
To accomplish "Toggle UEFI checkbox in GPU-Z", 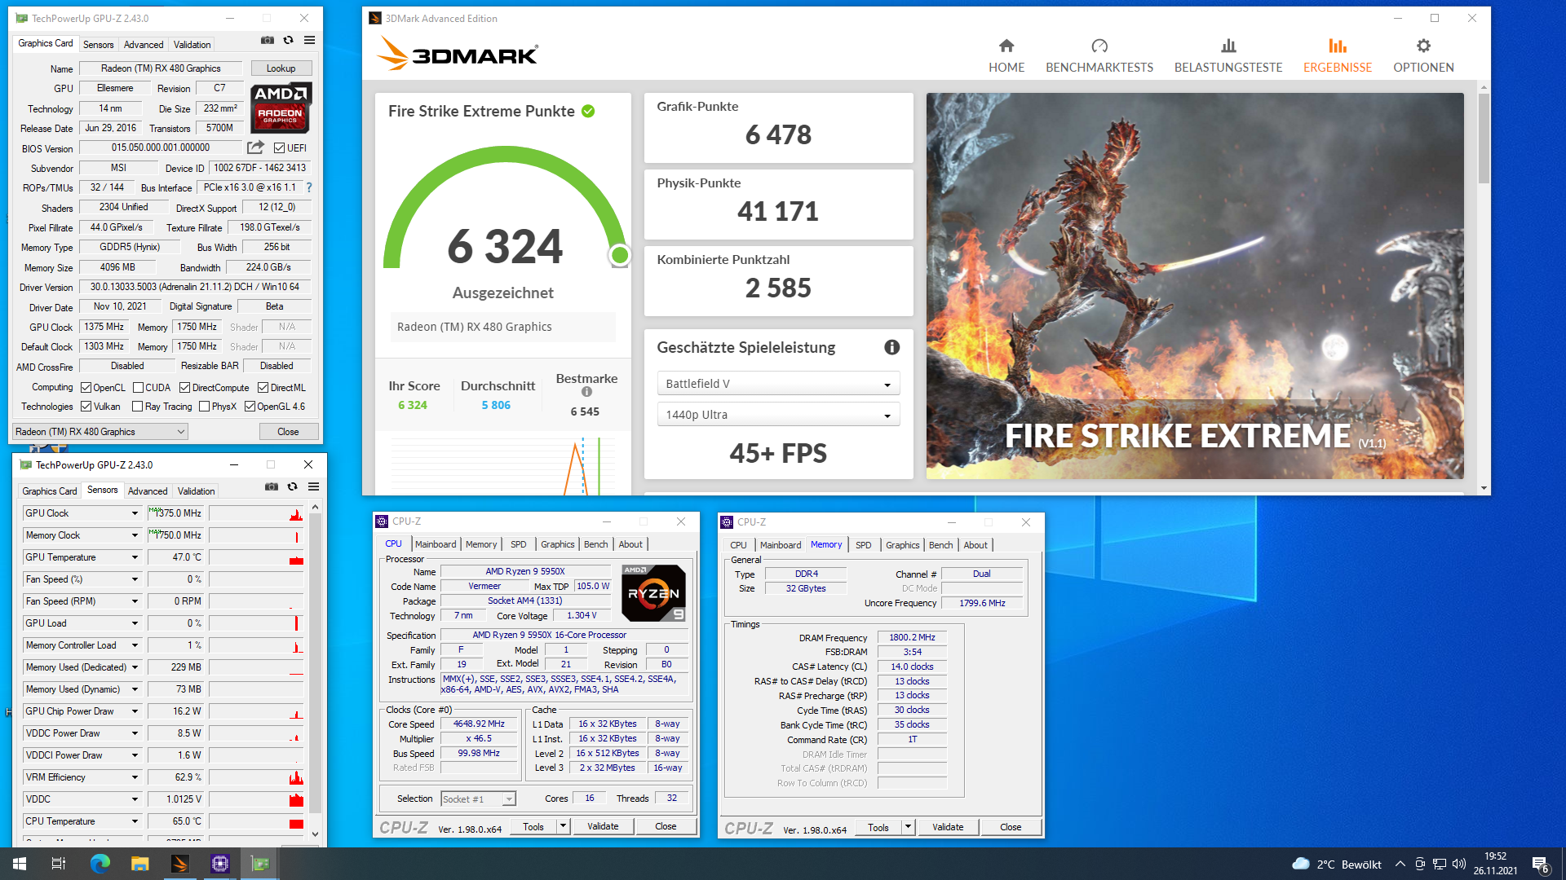I will point(279,148).
